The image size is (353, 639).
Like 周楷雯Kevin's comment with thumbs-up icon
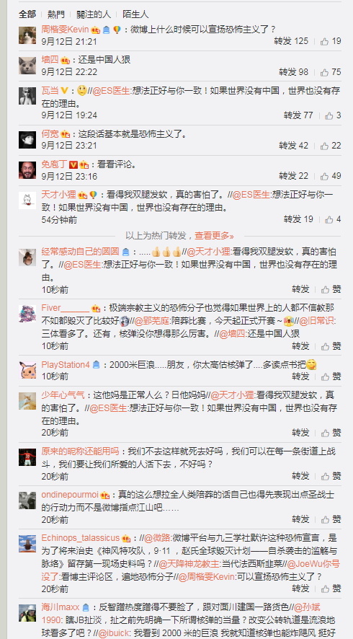pyautogui.click(x=324, y=41)
